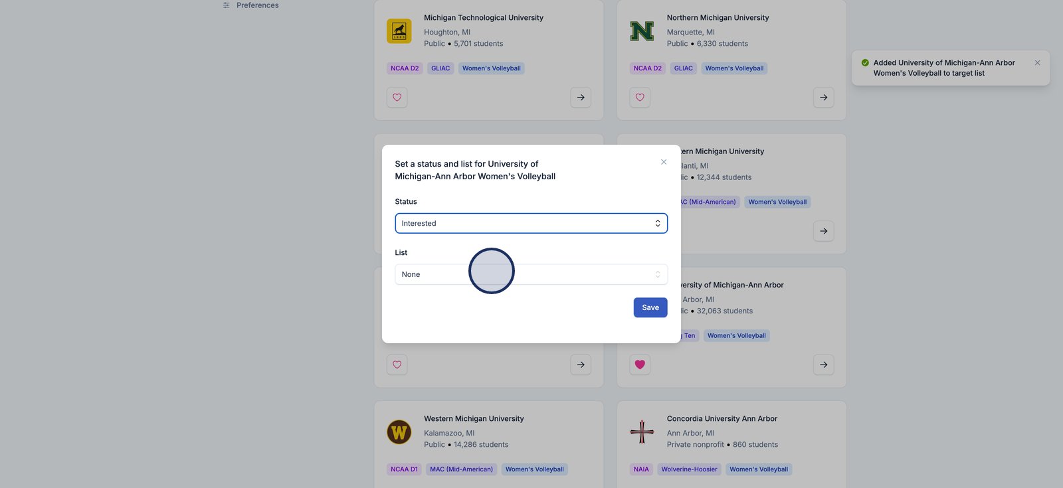Open Concordia University Ann Arbor title link
The height and width of the screenshot is (488, 1063).
coord(722,419)
